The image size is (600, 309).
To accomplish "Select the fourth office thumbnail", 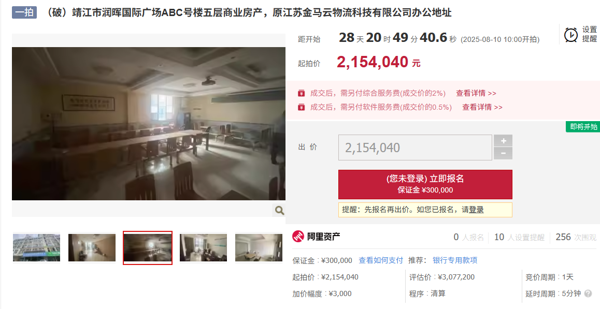I will tap(203, 248).
